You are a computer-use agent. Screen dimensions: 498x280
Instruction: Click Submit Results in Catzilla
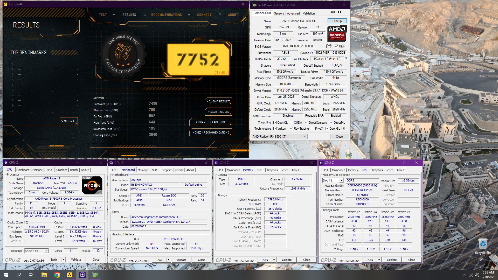[218, 101]
